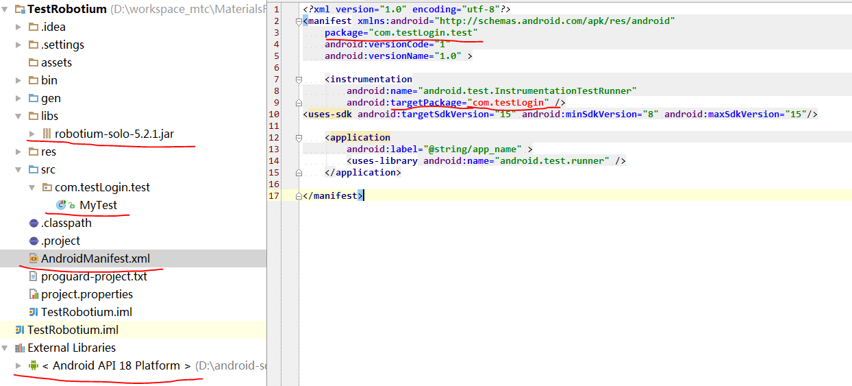Click line number 10 in gutter
The height and width of the screenshot is (386, 852).
tap(275, 114)
